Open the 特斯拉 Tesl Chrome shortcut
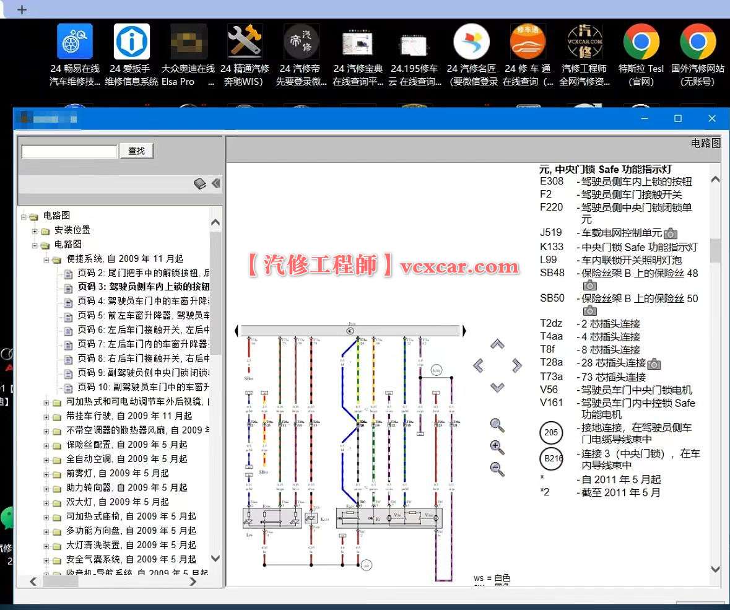The height and width of the screenshot is (610, 730). click(641, 41)
